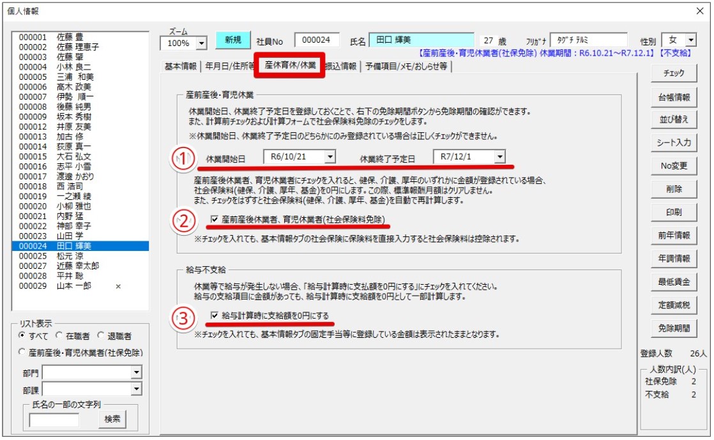The height and width of the screenshot is (440, 714).
Task: Click the 削除 button
Action: [x=674, y=189]
